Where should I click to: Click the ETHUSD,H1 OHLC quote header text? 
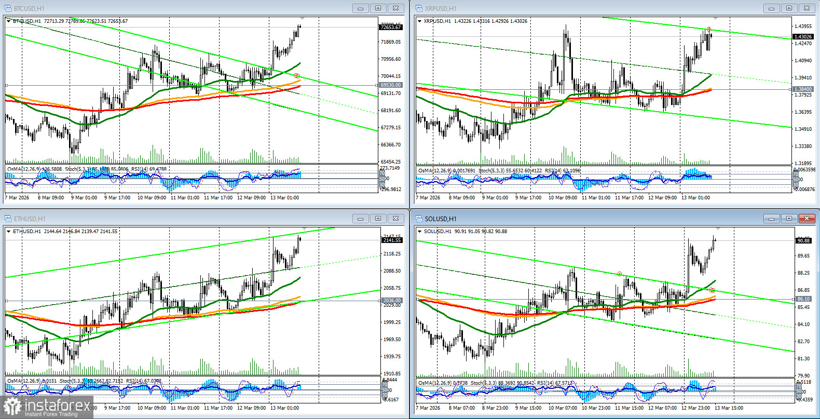[65, 232]
